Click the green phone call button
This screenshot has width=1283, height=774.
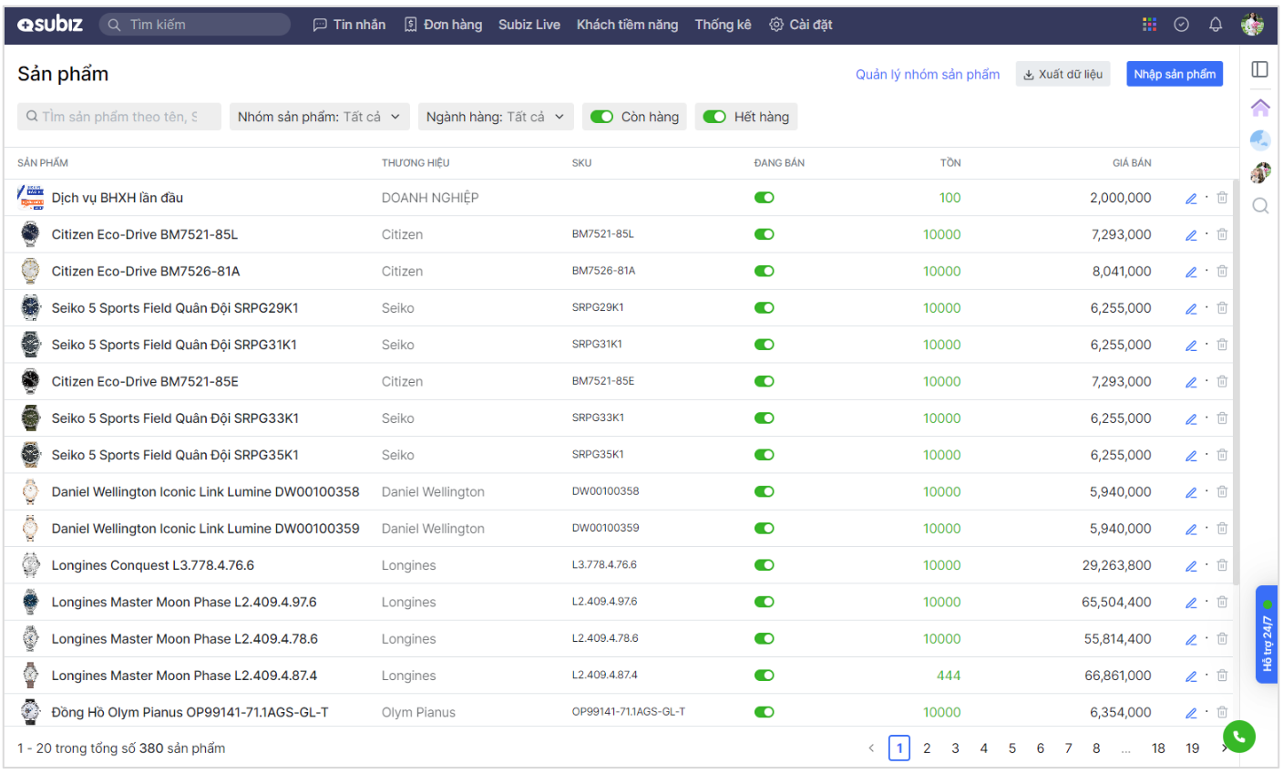[x=1238, y=736]
